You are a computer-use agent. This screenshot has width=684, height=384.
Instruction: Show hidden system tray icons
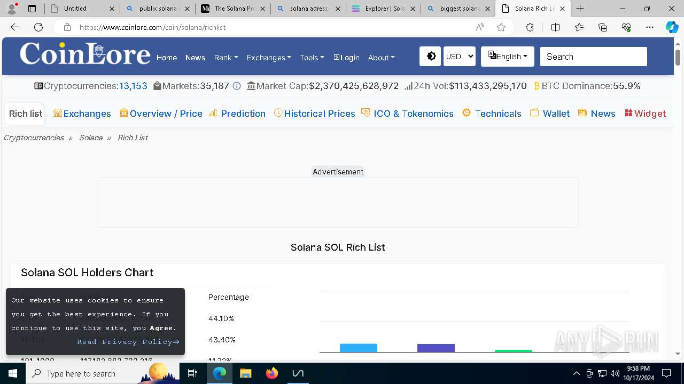pyautogui.click(x=576, y=373)
